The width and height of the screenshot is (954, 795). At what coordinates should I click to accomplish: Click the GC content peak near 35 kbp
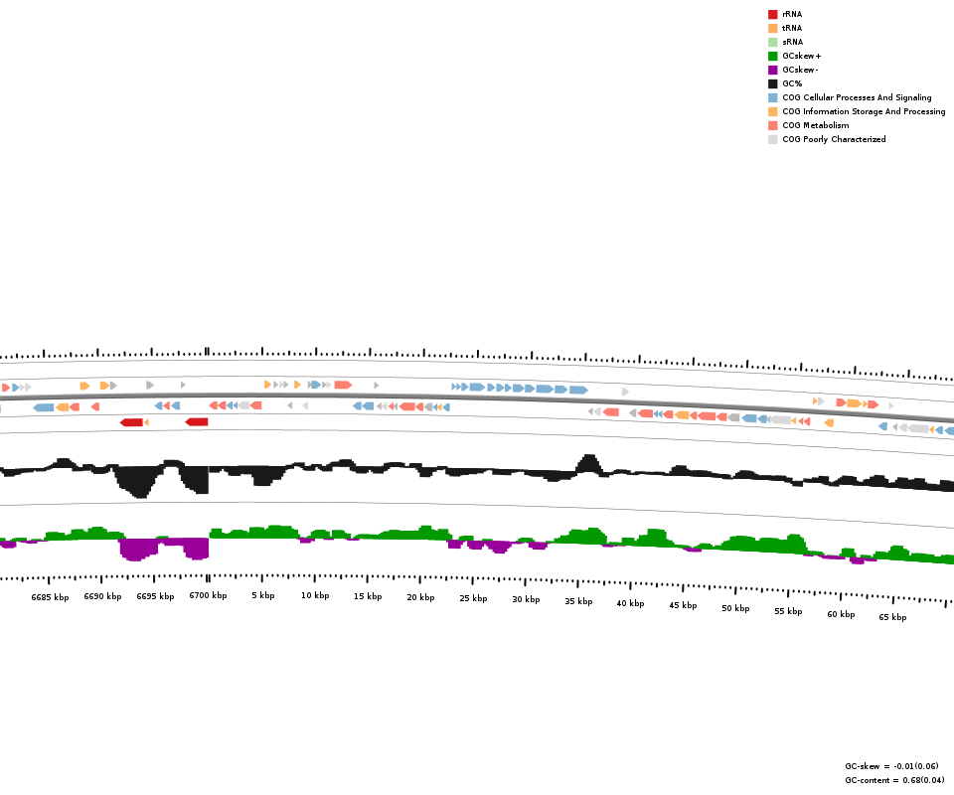(588, 463)
